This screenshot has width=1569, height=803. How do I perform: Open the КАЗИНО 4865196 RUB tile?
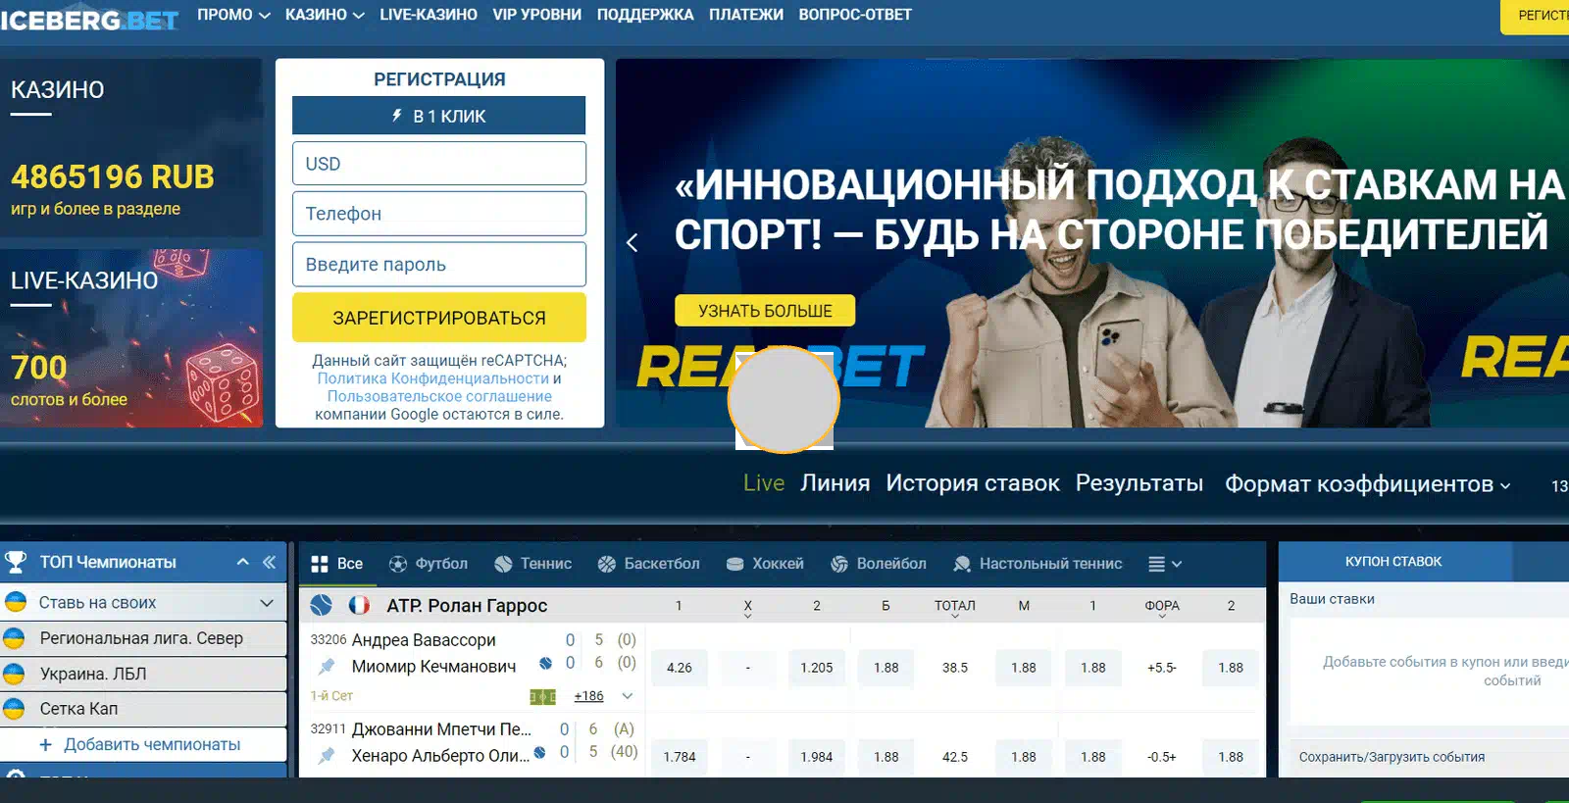point(131,147)
